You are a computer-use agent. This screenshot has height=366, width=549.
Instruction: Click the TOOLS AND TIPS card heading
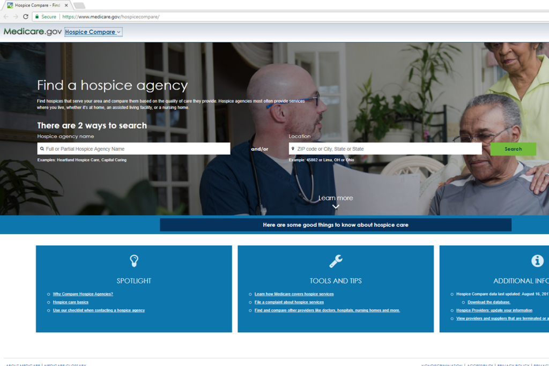coord(336,281)
